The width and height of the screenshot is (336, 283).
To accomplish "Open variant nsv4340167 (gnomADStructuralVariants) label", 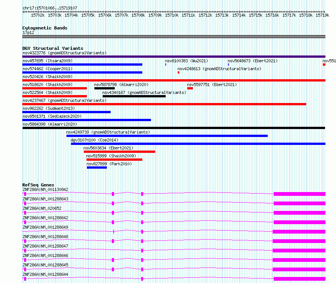I will [144, 92].
